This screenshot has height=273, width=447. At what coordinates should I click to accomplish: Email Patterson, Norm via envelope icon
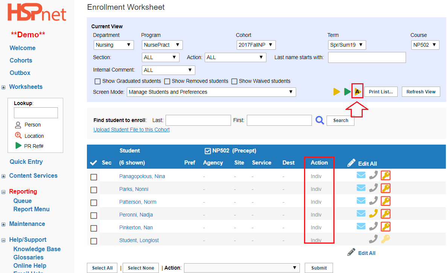coord(361,201)
